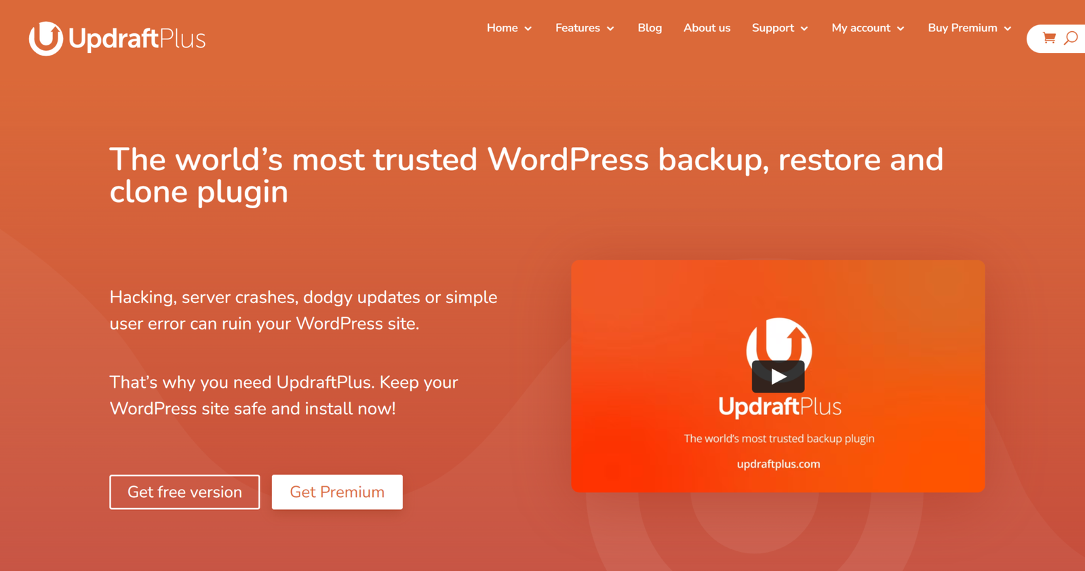Open the About us page
This screenshot has width=1085, height=571.
[x=707, y=28]
